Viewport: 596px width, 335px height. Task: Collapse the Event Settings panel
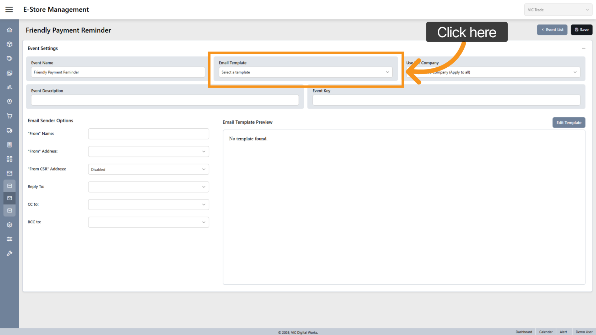pos(583,48)
